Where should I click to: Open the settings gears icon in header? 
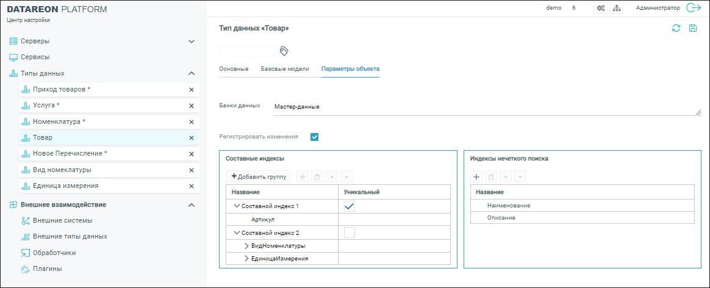(x=600, y=8)
